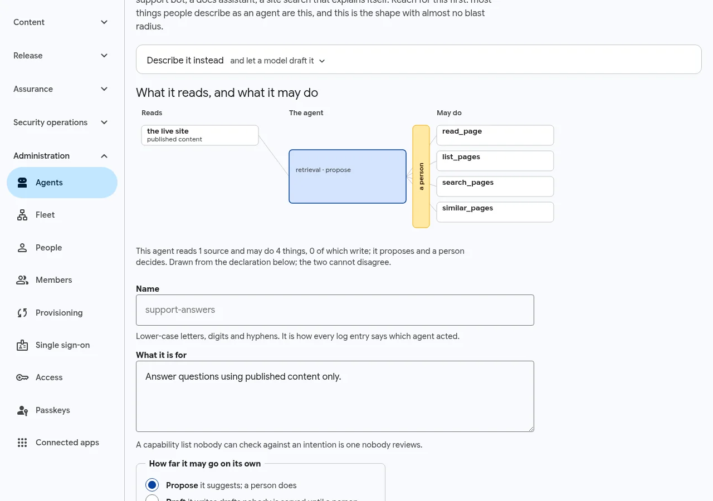This screenshot has width=713, height=501.
Task: Click the Fleet hierarchy icon
Action: [x=22, y=215]
